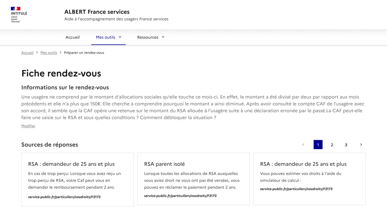This screenshot has height=217, width=387.
Task: Open the Mes outils breadcrumb link
Action: click(x=49, y=53)
